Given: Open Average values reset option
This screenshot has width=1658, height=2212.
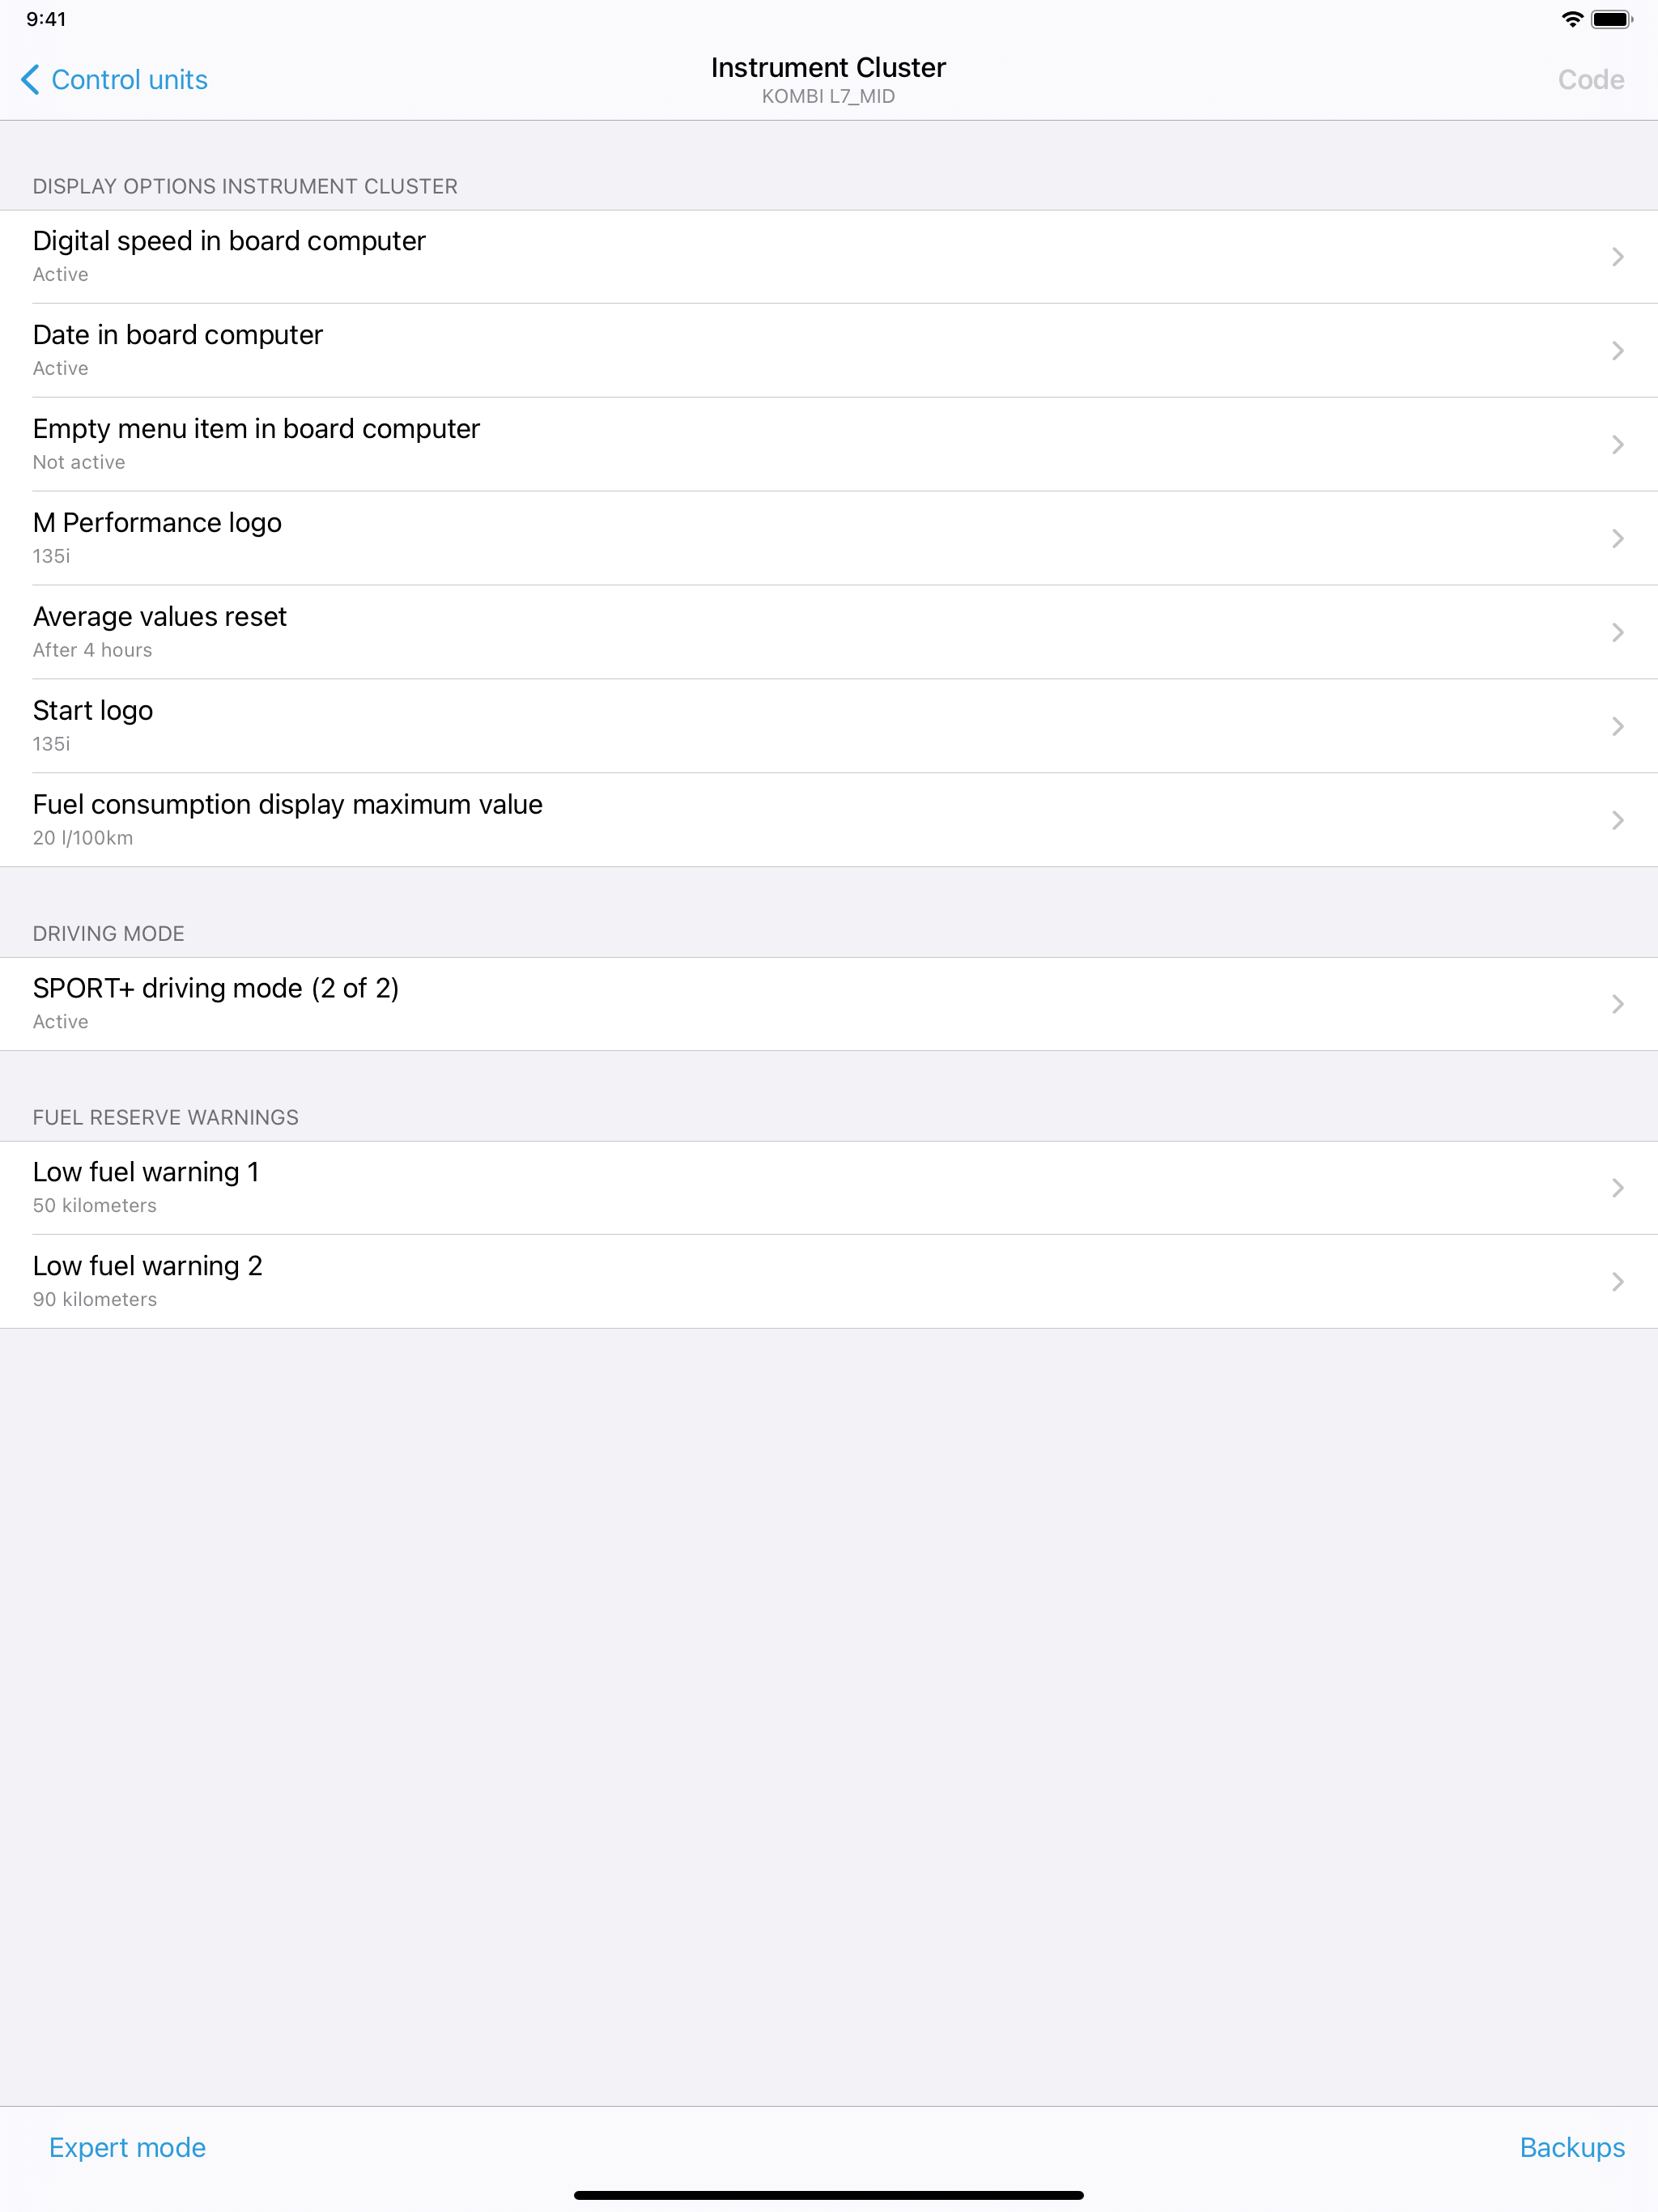Looking at the screenshot, I should click(x=160, y=632).
